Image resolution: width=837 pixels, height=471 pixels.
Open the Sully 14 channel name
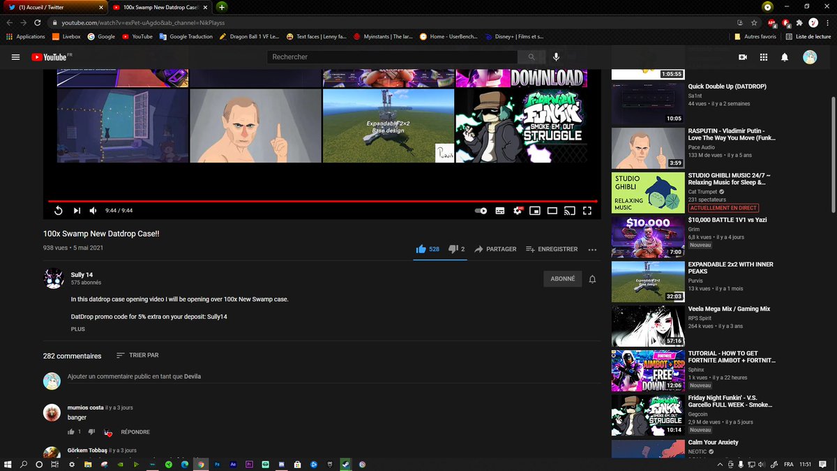(82, 275)
